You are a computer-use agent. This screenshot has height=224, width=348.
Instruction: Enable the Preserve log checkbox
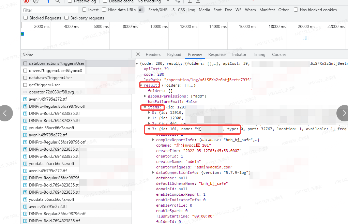coord(70,1)
